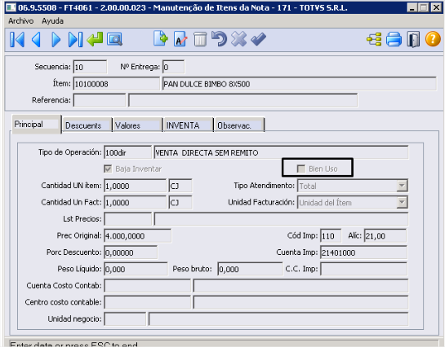Cancel with the X cross icon
This screenshot has height=347, width=445.
tap(238, 39)
